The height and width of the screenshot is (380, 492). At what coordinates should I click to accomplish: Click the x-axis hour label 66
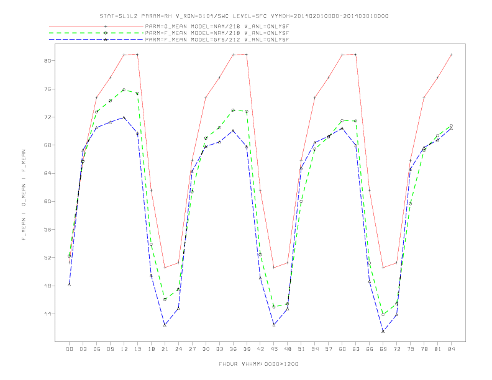(x=370, y=349)
